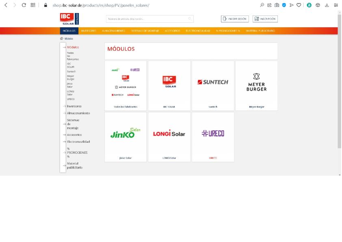Viewport: 342px width, 242px height.
Task: Click the browser forward arrow
Action: click(x=15, y=5)
